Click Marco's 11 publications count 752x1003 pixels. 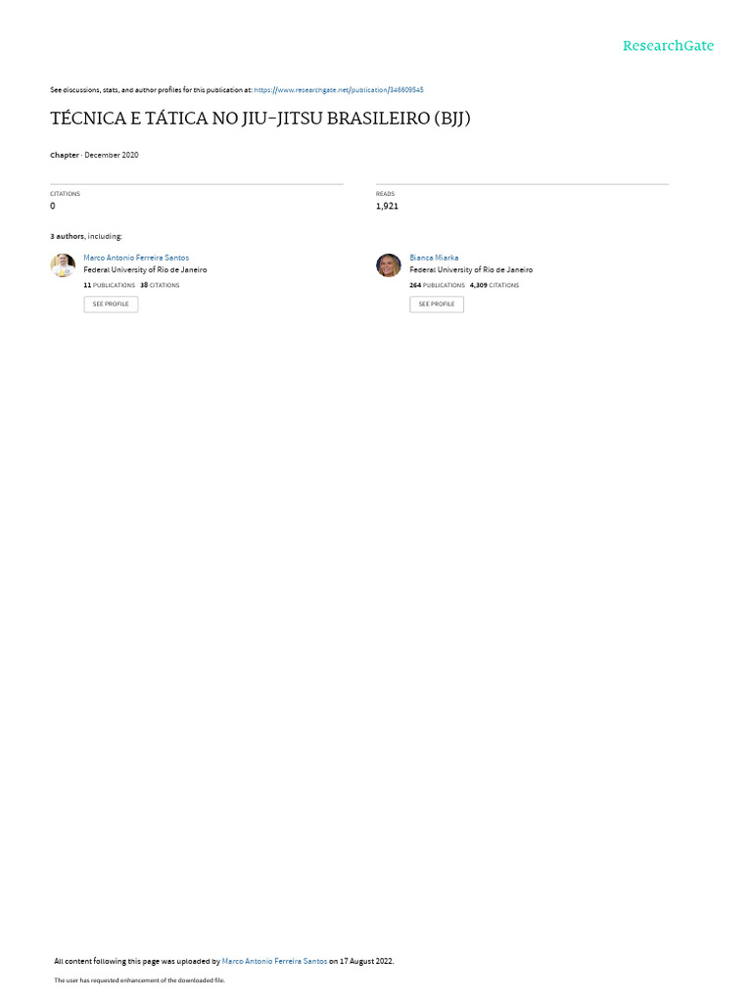pyautogui.click(x=110, y=285)
